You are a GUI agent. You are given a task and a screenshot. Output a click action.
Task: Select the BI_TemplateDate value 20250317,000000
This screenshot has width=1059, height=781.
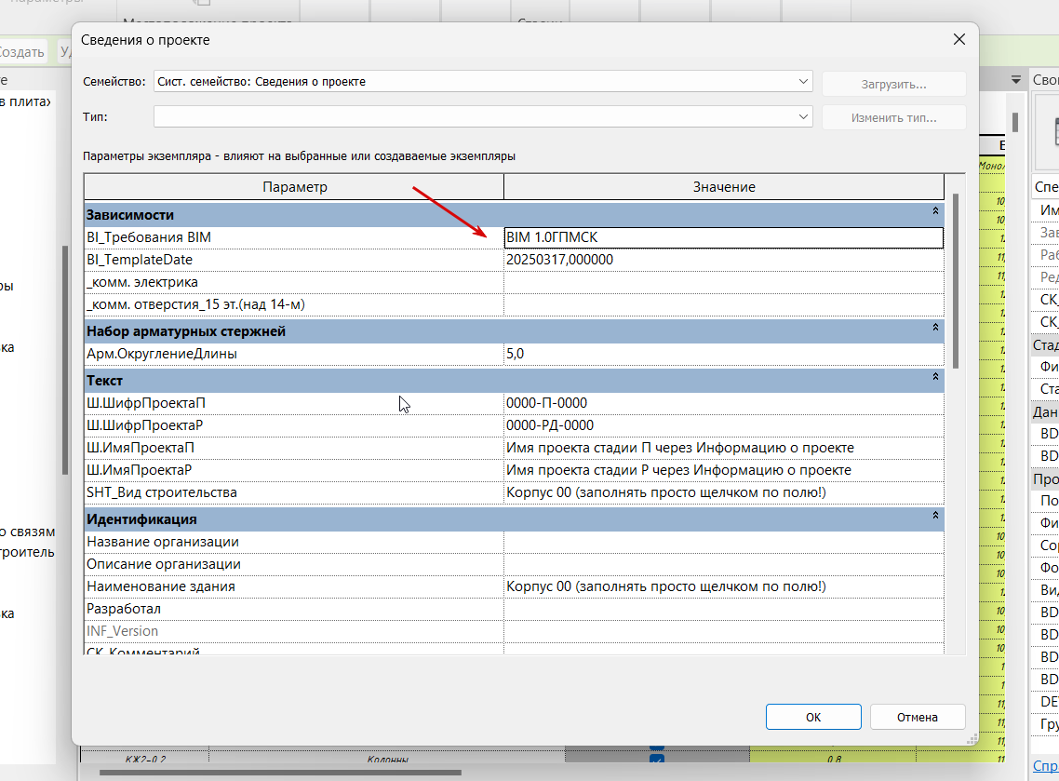(x=560, y=260)
